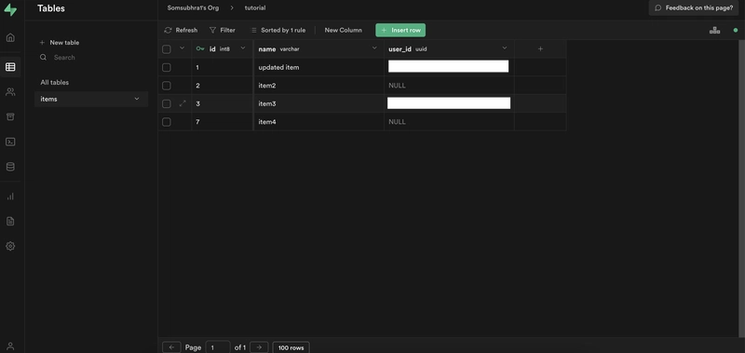Click the Refresh button
The height and width of the screenshot is (353, 745).
[x=181, y=30]
